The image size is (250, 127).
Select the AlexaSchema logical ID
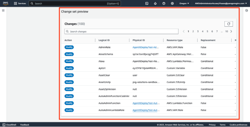pos(106,54)
